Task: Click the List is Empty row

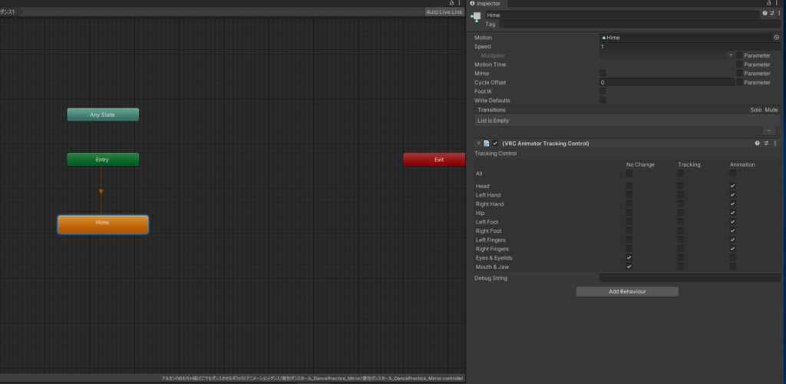Action: tap(627, 121)
